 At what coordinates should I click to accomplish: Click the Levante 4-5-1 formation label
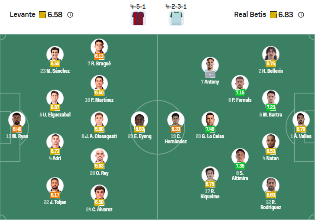138,7
